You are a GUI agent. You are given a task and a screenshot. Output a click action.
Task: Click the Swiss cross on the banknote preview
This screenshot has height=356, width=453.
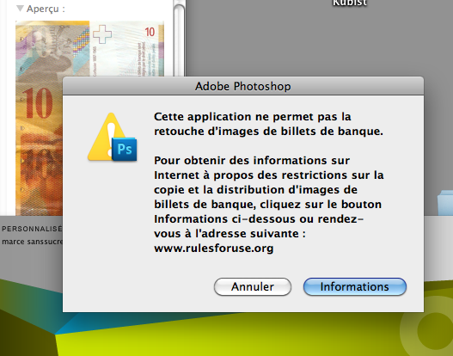point(102,34)
